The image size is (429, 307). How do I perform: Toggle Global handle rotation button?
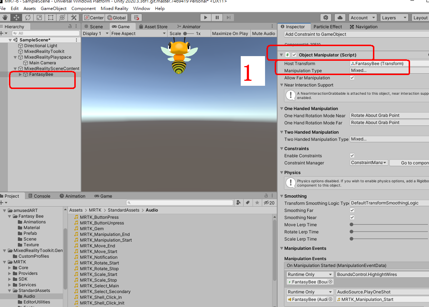(x=117, y=18)
